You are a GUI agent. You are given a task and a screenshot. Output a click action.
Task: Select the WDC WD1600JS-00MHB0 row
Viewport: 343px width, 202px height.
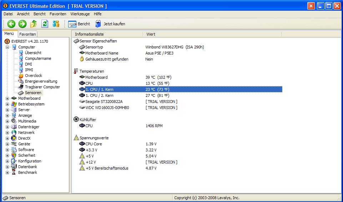[x=177, y=108]
